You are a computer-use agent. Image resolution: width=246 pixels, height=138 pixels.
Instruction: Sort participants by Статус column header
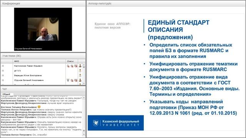point(72,61)
